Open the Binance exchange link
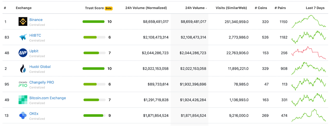Image resolution: width=330 pixels, height=129 pixels. pyautogui.click(x=36, y=20)
